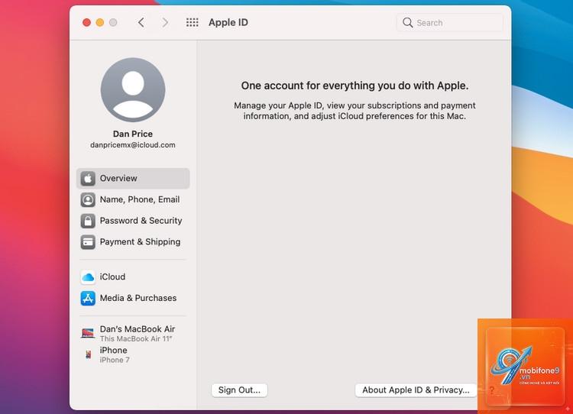The height and width of the screenshot is (414, 573).
Task: Open Name, Phone, Email settings
Action: (x=133, y=199)
